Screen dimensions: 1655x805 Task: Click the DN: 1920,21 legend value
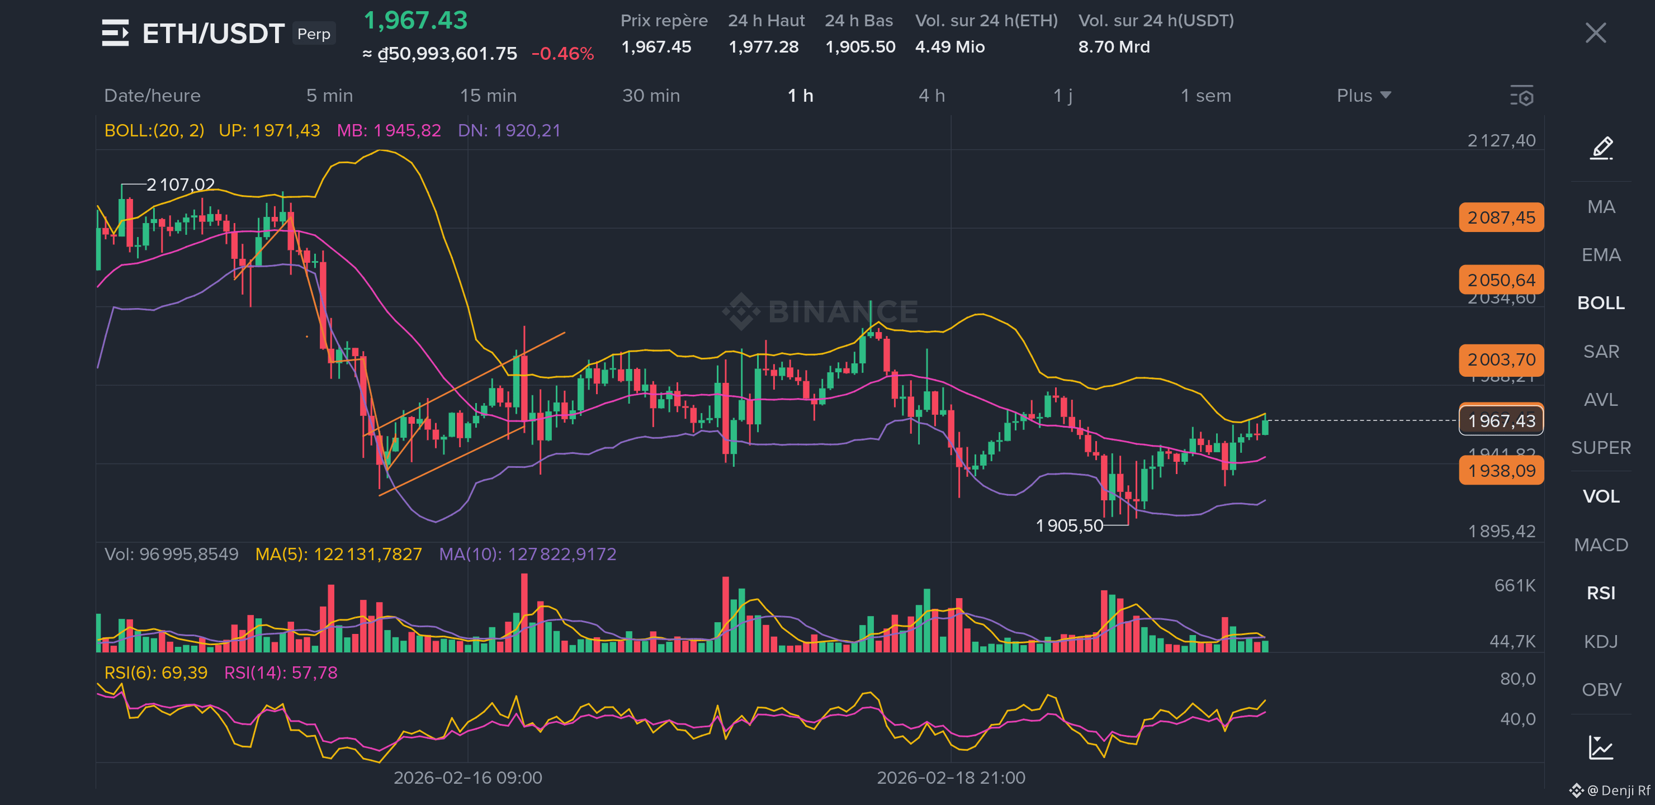pyautogui.click(x=509, y=130)
